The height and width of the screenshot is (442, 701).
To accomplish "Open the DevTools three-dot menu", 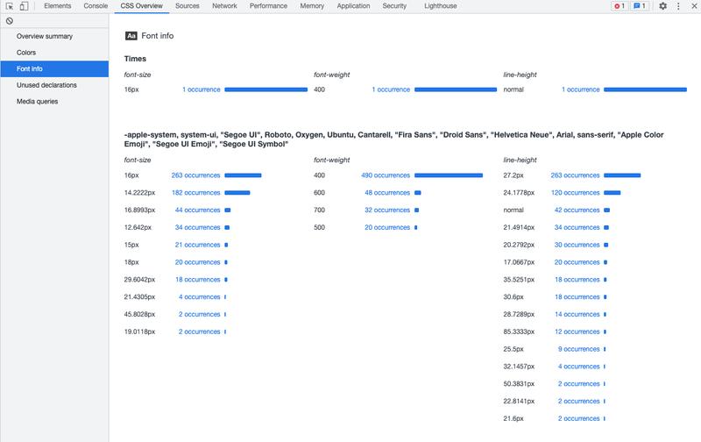I will pyautogui.click(x=677, y=6).
